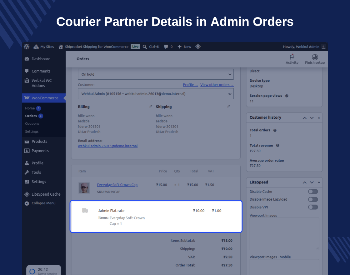Image resolution: width=350 pixels, height=275 pixels.
Task: Open Payments in sidebar
Action: tap(40, 151)
